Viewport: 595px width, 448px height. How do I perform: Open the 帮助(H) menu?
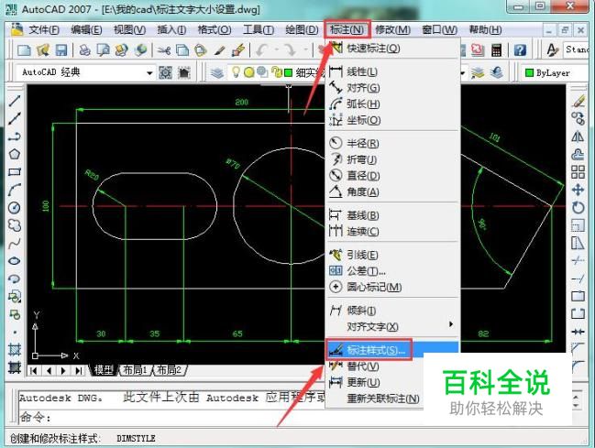click(485, 29)
